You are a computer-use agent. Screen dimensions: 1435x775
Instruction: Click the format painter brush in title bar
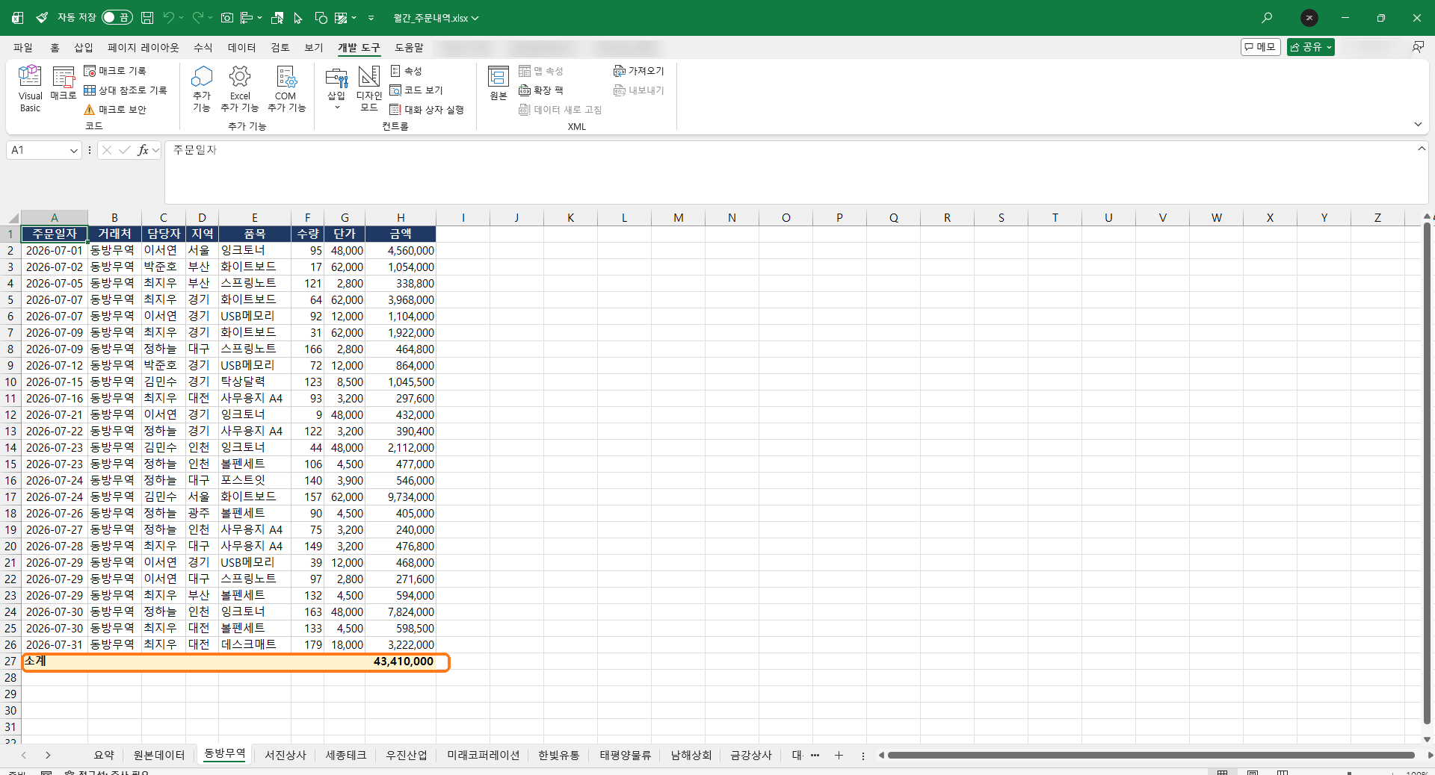tap(42, 18)
